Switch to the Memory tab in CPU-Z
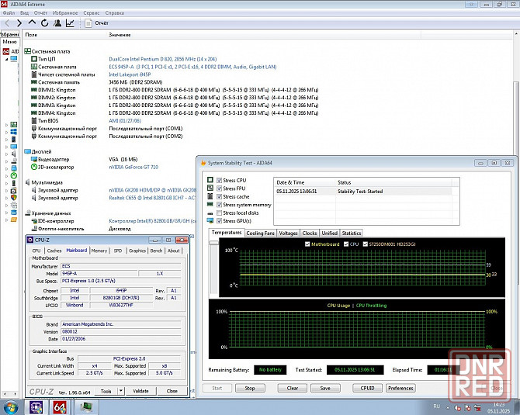The image size is (520, 415). coord(99,251)
